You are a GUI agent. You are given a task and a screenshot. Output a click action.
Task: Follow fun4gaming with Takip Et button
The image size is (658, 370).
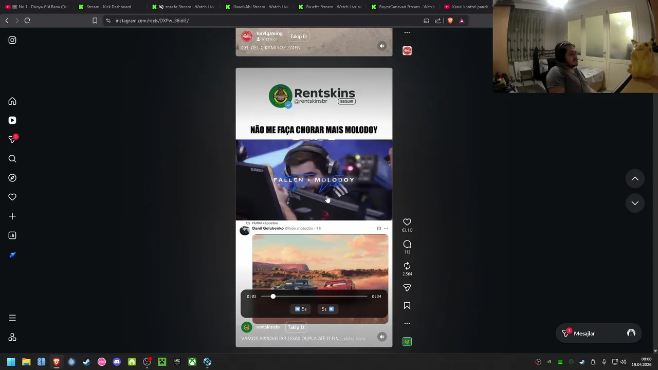298,36
